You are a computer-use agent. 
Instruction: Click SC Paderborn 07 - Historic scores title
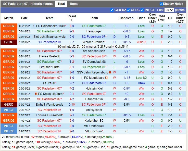[x=28, y=4]
